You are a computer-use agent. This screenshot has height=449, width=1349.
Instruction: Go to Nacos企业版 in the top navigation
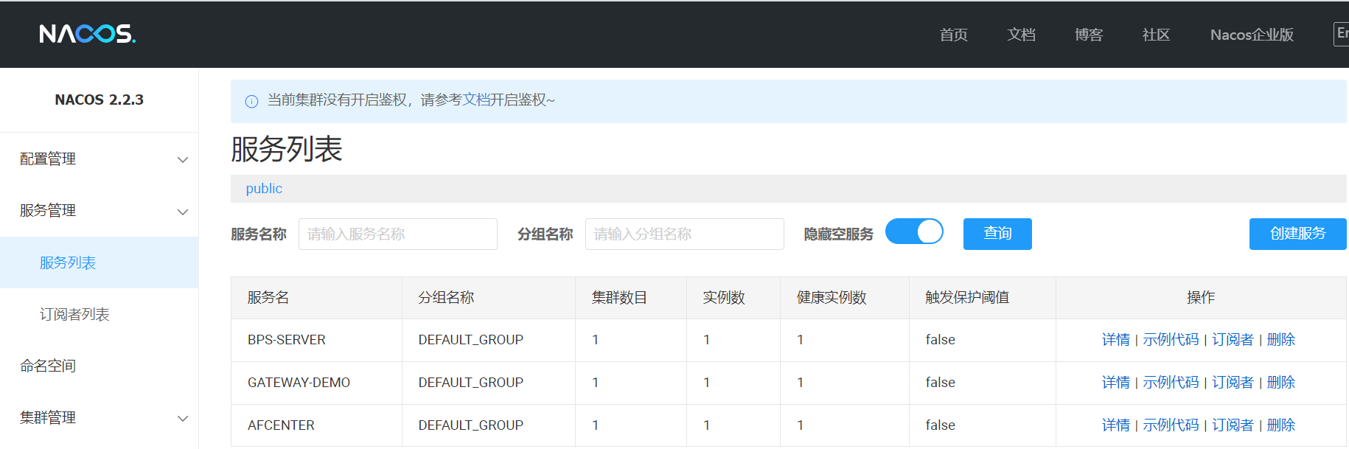[x=1251, y=35]
